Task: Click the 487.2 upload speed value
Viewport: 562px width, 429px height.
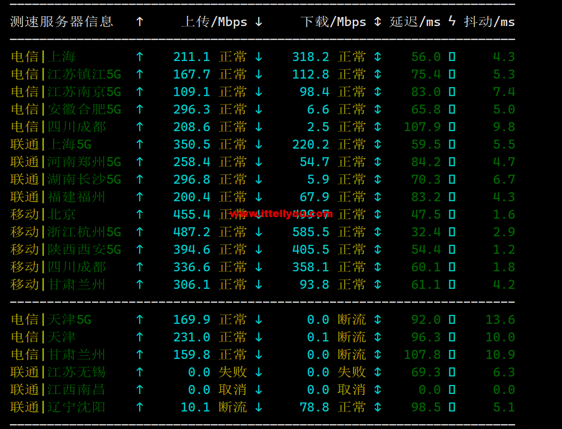Action: click(192, 232)
